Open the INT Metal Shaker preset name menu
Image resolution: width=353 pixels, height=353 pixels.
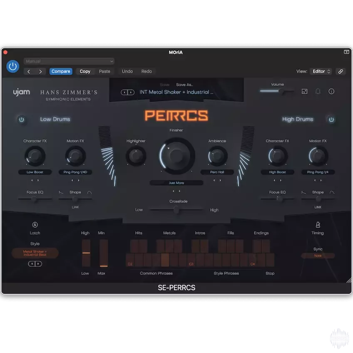[176, 92]
